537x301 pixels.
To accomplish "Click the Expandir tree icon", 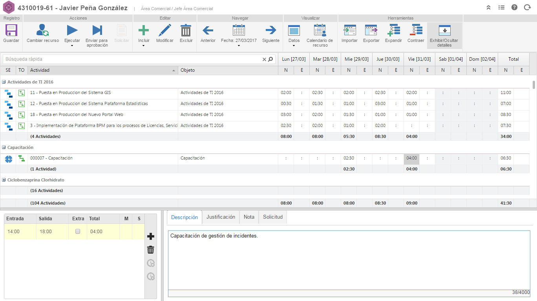I will 393,31.
